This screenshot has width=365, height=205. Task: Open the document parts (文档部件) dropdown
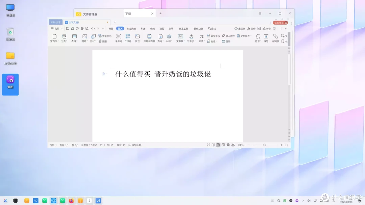click(244, 36)
